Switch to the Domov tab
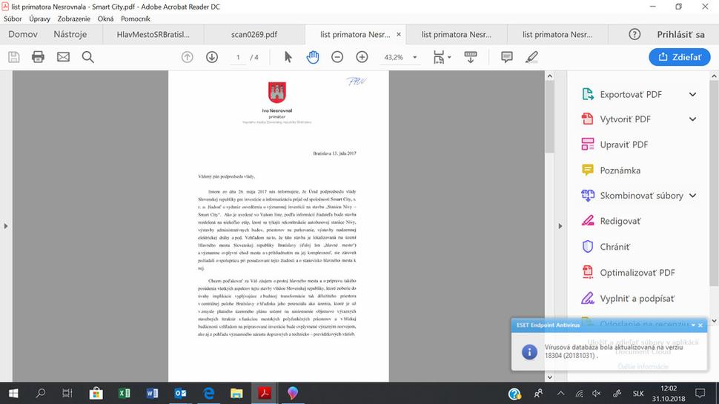This screenshot has width=719, height=404. (x=23, y=34)
